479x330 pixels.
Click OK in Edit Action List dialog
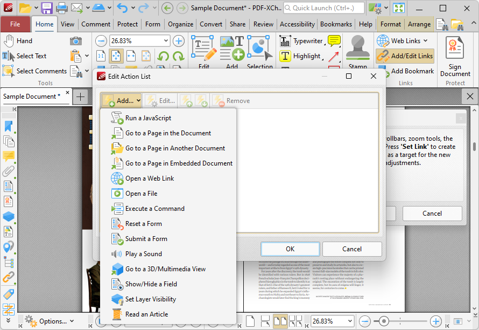pyautogui.click(x=290, y=249)
